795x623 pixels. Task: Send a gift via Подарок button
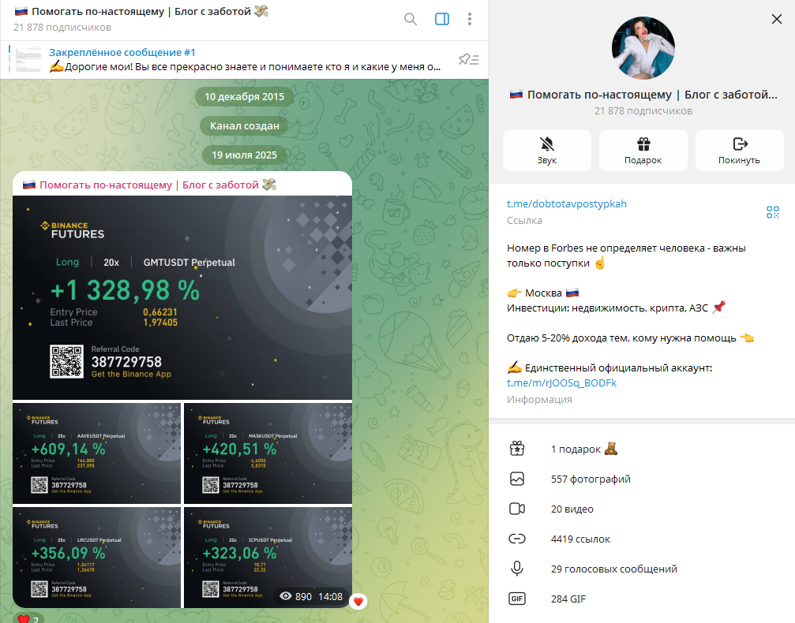click(x=643, y=151)
